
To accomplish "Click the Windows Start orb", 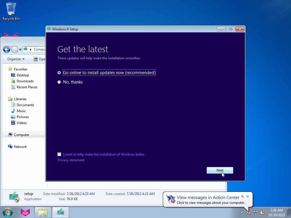I will (8, 212).
